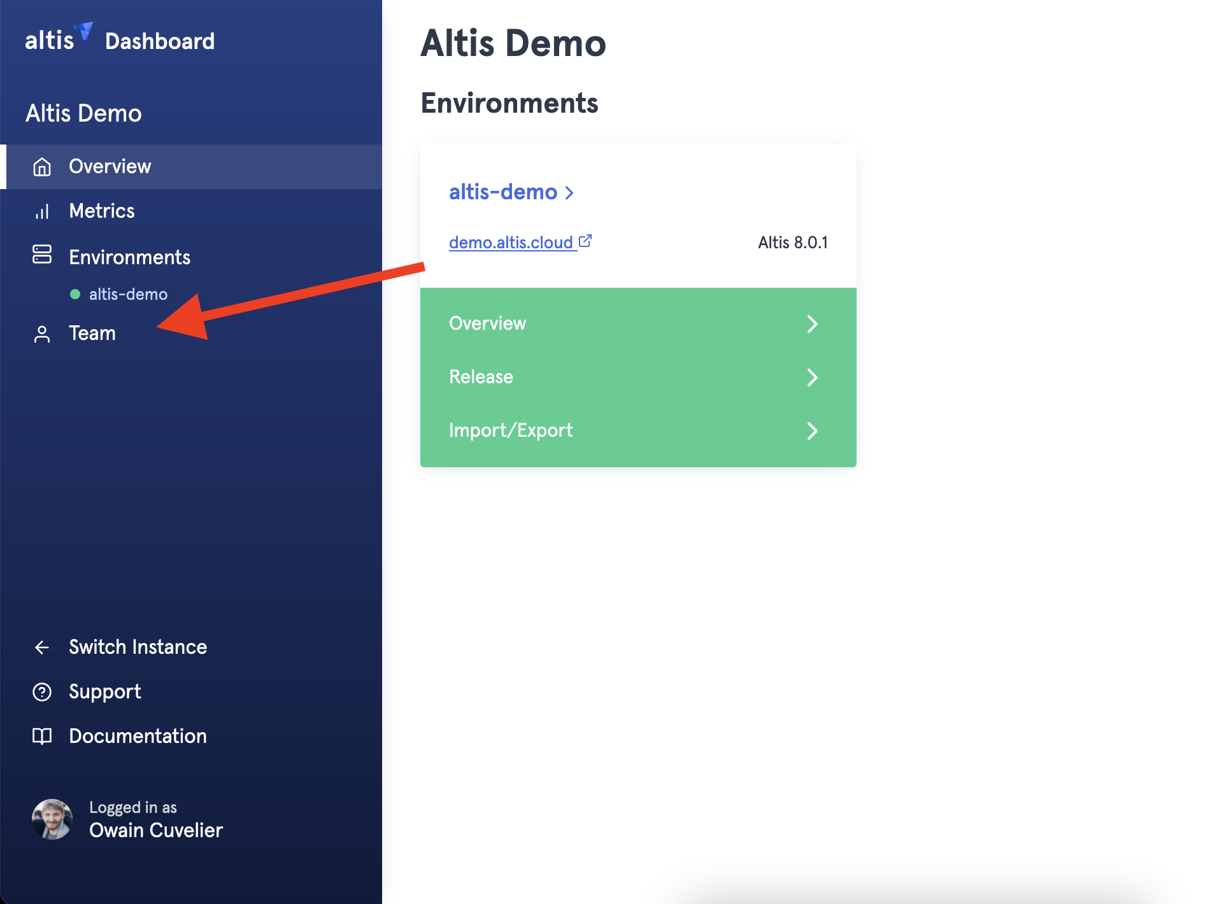This screenshot has width=1210, height=904.
Task: Click the external link icon beside demo.altis.cloud
Action: [585, 240]
